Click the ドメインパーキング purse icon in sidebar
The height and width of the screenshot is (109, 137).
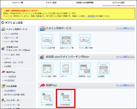coord(3,49)
